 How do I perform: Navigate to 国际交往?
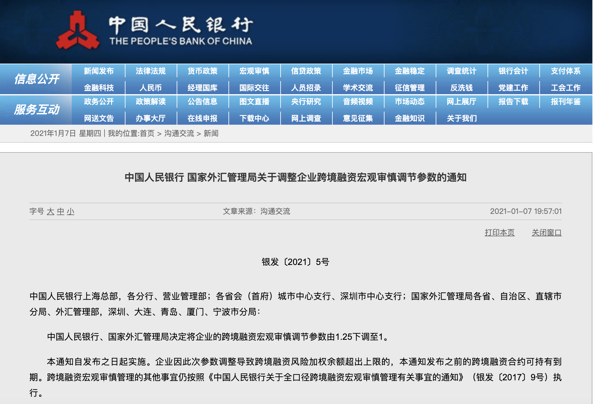point(254,88)
